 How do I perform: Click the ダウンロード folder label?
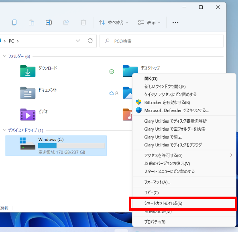pyautogui.click(x=48, y=68)
